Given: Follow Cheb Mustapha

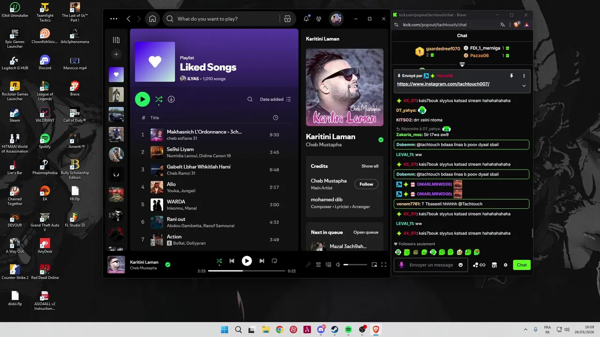Looking at the screenshot, I should pos(366,184).
